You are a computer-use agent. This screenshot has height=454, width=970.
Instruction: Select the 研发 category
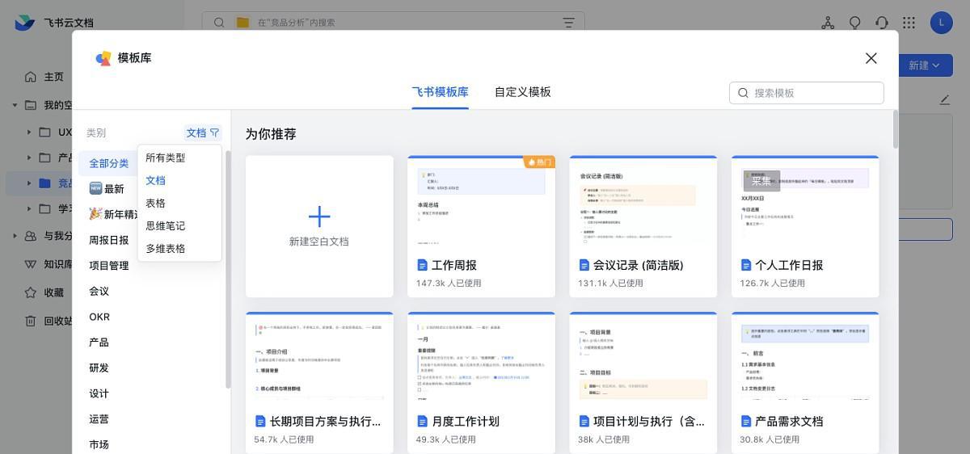coord(99,368)
